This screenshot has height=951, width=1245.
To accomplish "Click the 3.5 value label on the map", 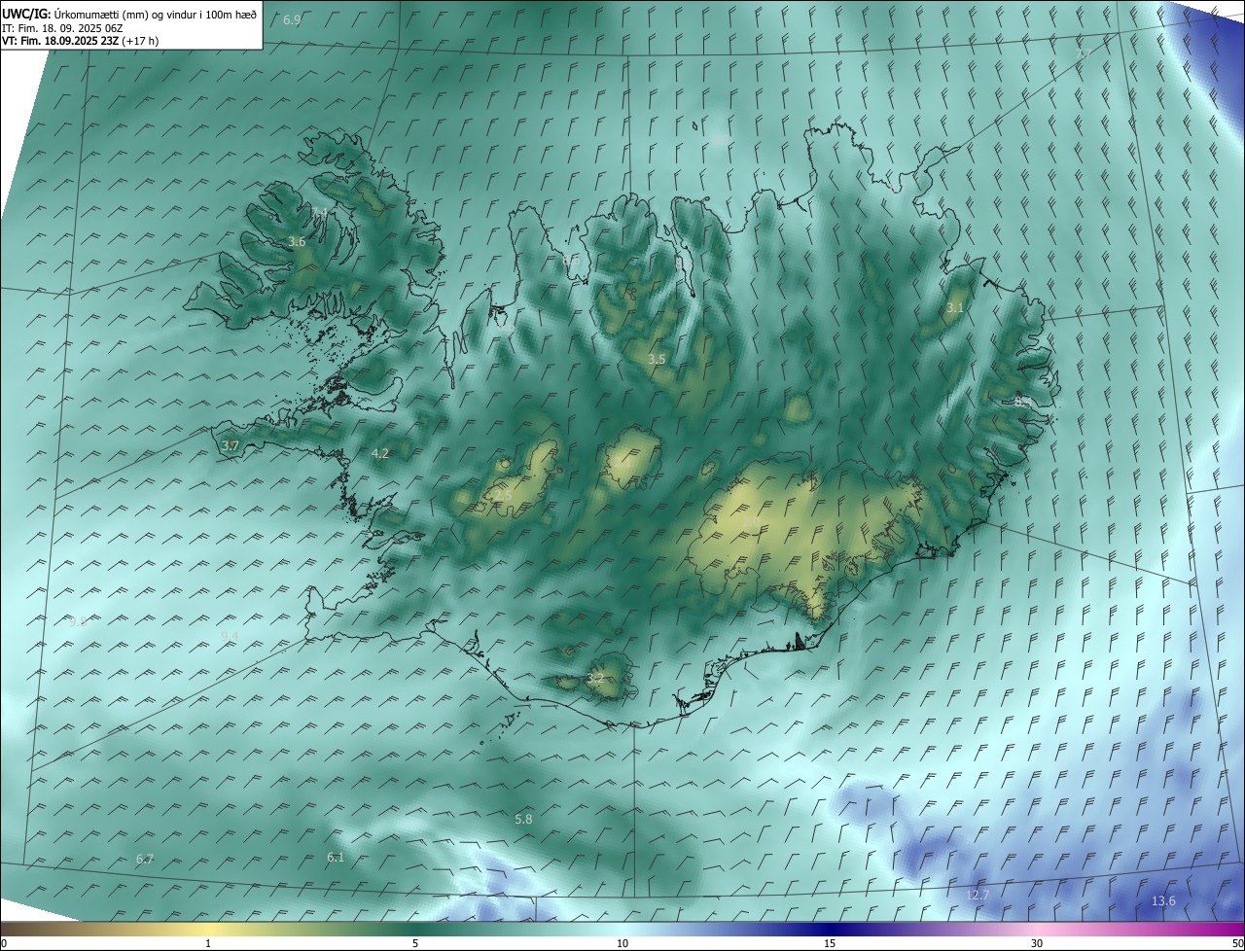I will (x=657, y=360).
